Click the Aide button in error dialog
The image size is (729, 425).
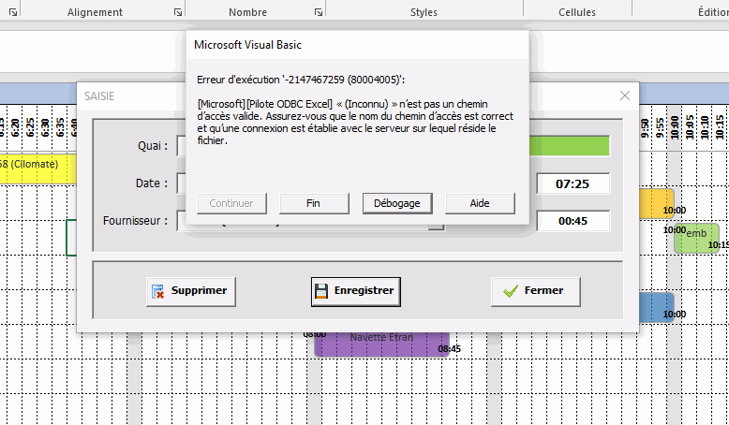point(480,203)
